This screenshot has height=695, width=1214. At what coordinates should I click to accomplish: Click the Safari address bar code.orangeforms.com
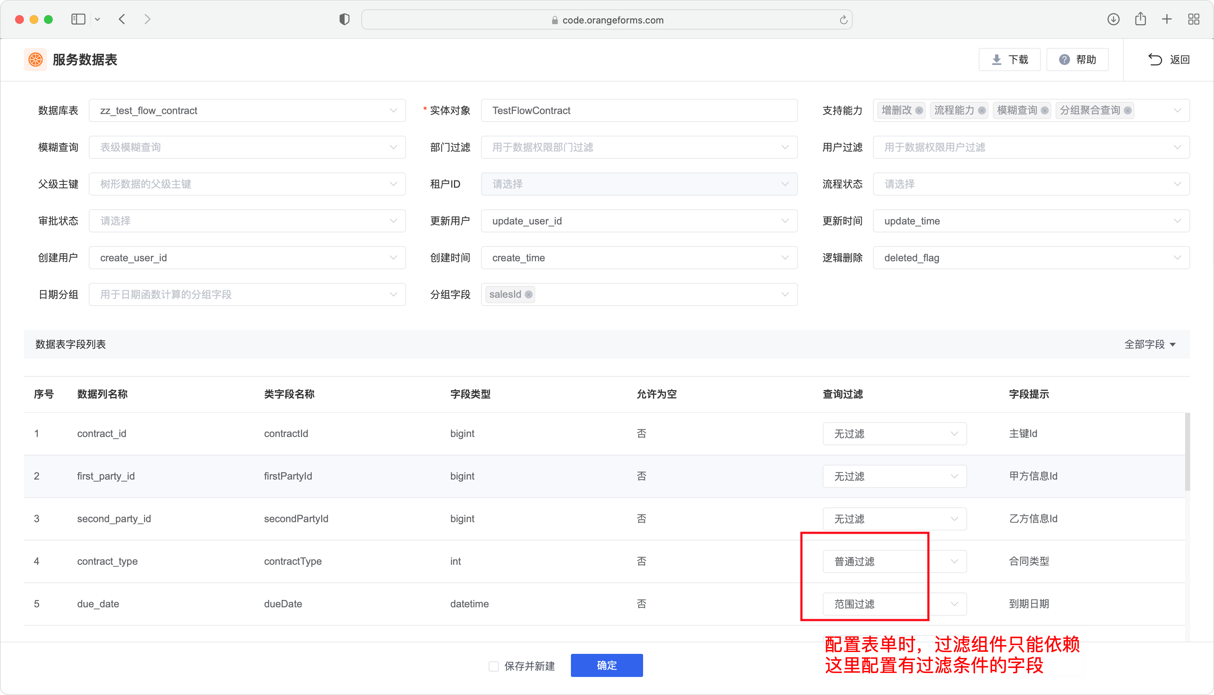606,19
